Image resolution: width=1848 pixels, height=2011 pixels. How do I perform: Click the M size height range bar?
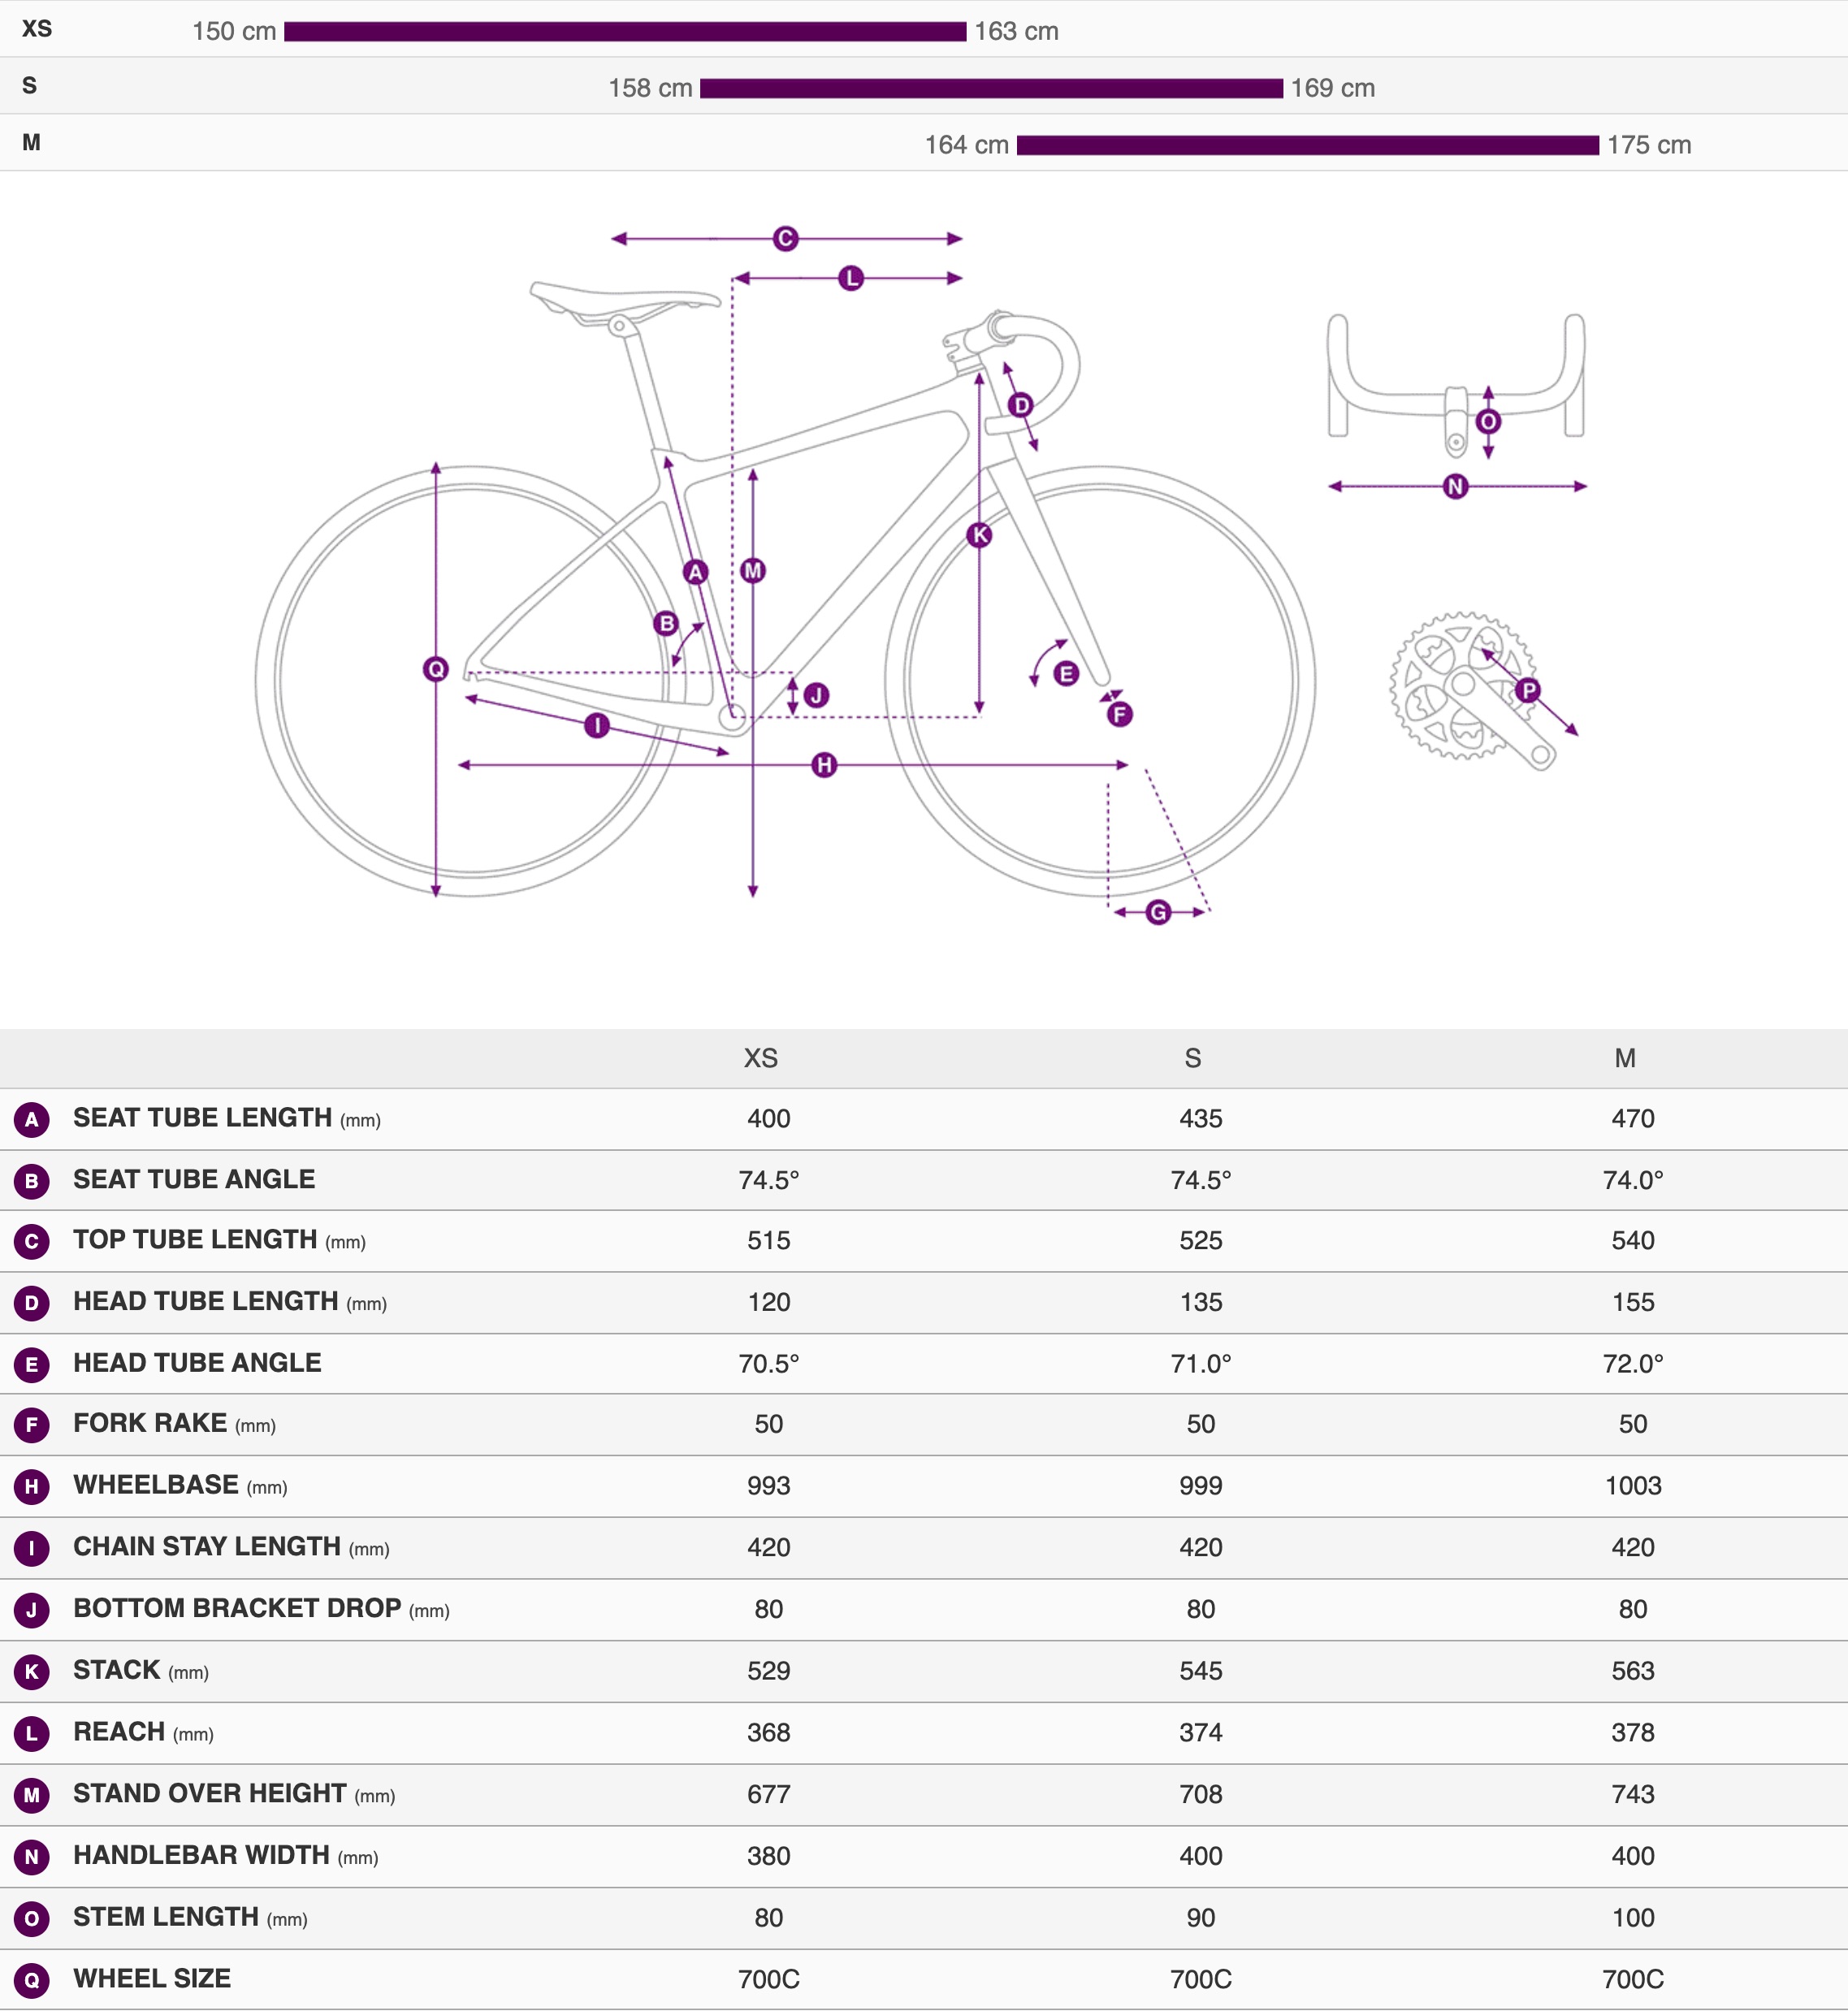(x=1307, y=146)
